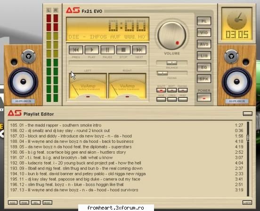Open the VID video window button

point(204,32)
